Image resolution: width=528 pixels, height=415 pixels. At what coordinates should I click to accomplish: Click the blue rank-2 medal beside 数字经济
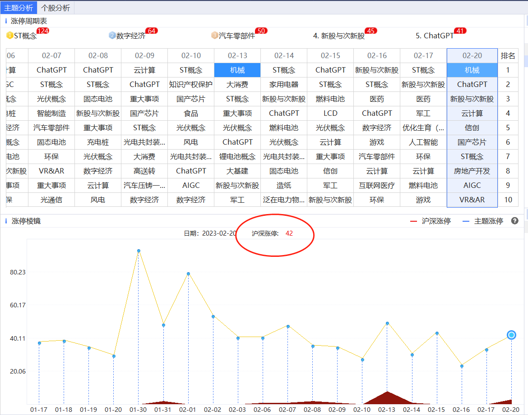[112, 35]
